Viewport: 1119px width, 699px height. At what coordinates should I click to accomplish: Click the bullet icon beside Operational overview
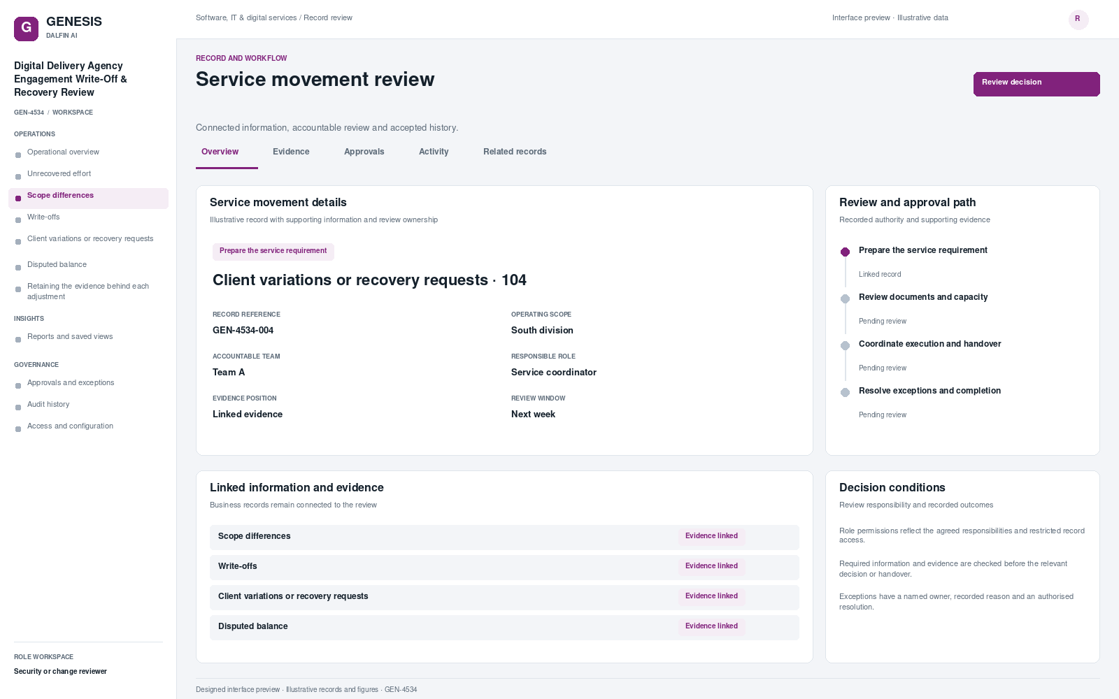click(x=18, y=155)
